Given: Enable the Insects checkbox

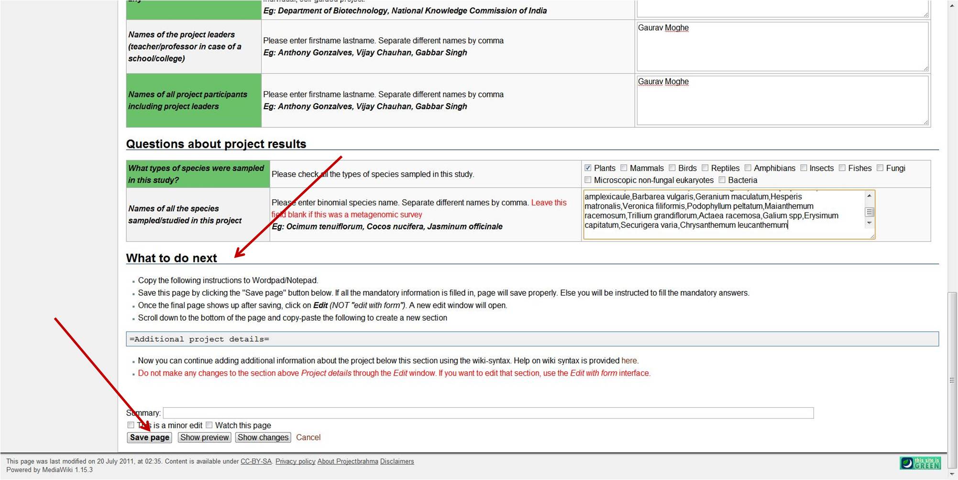Looking at the screenshot, I should [804, 168].
